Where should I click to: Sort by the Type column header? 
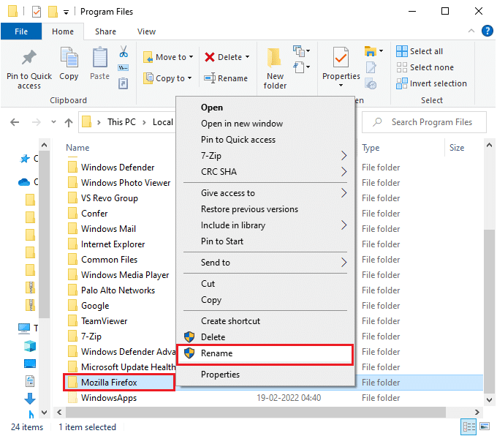click(x=371, y=148)
